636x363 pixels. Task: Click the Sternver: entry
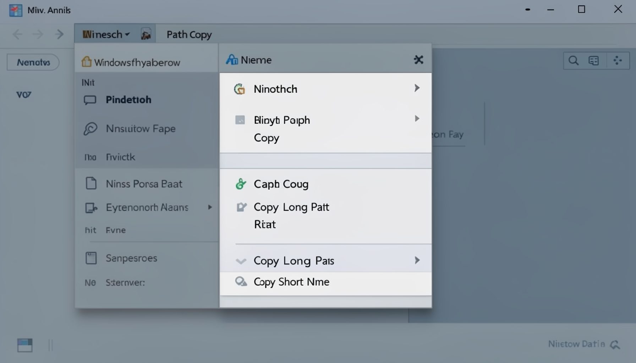coord(147,283)
